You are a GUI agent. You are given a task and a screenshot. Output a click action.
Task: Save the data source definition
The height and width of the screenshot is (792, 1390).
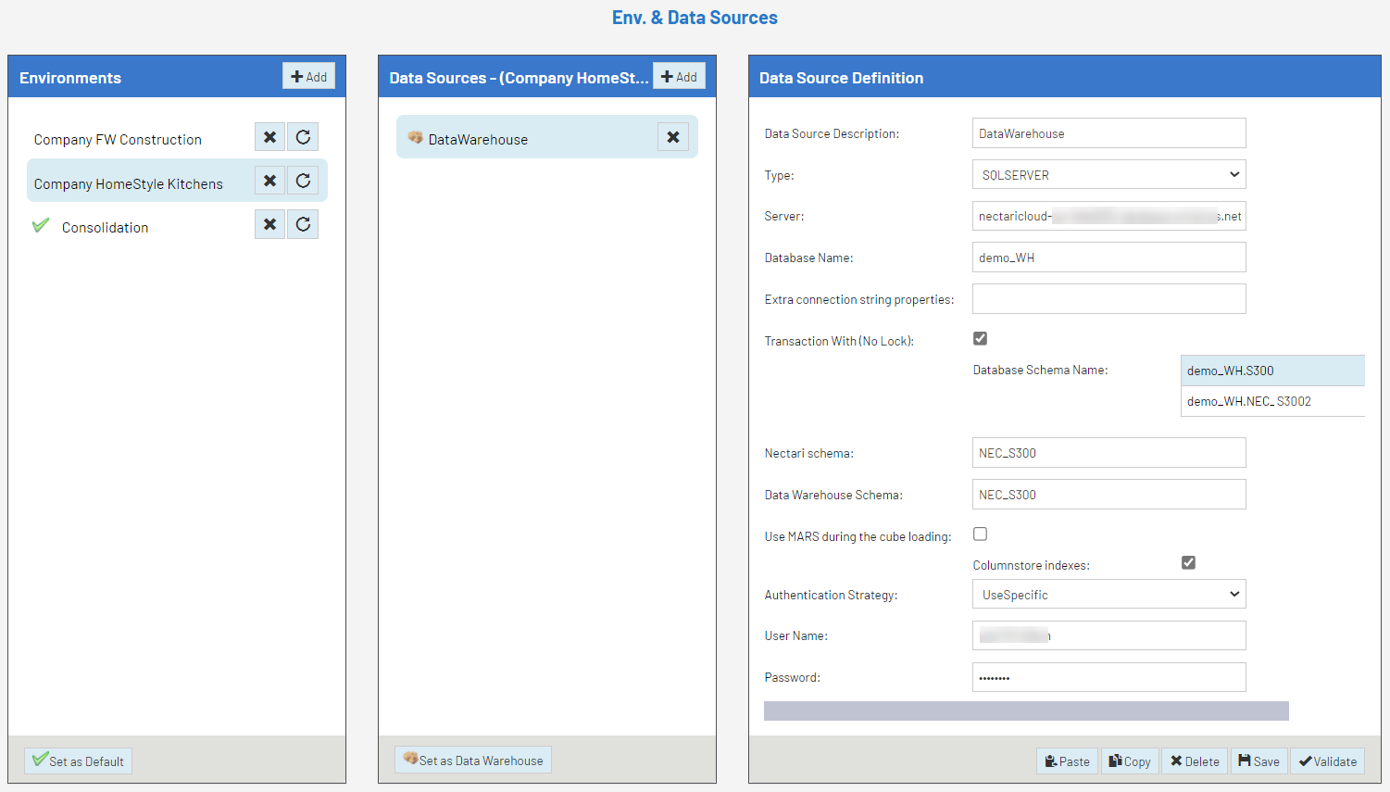1259,761
